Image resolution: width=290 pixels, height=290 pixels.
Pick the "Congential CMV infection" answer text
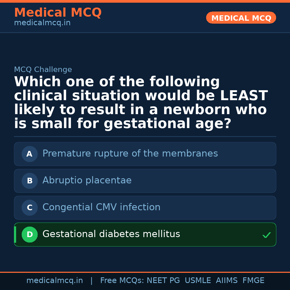point(101,207)
